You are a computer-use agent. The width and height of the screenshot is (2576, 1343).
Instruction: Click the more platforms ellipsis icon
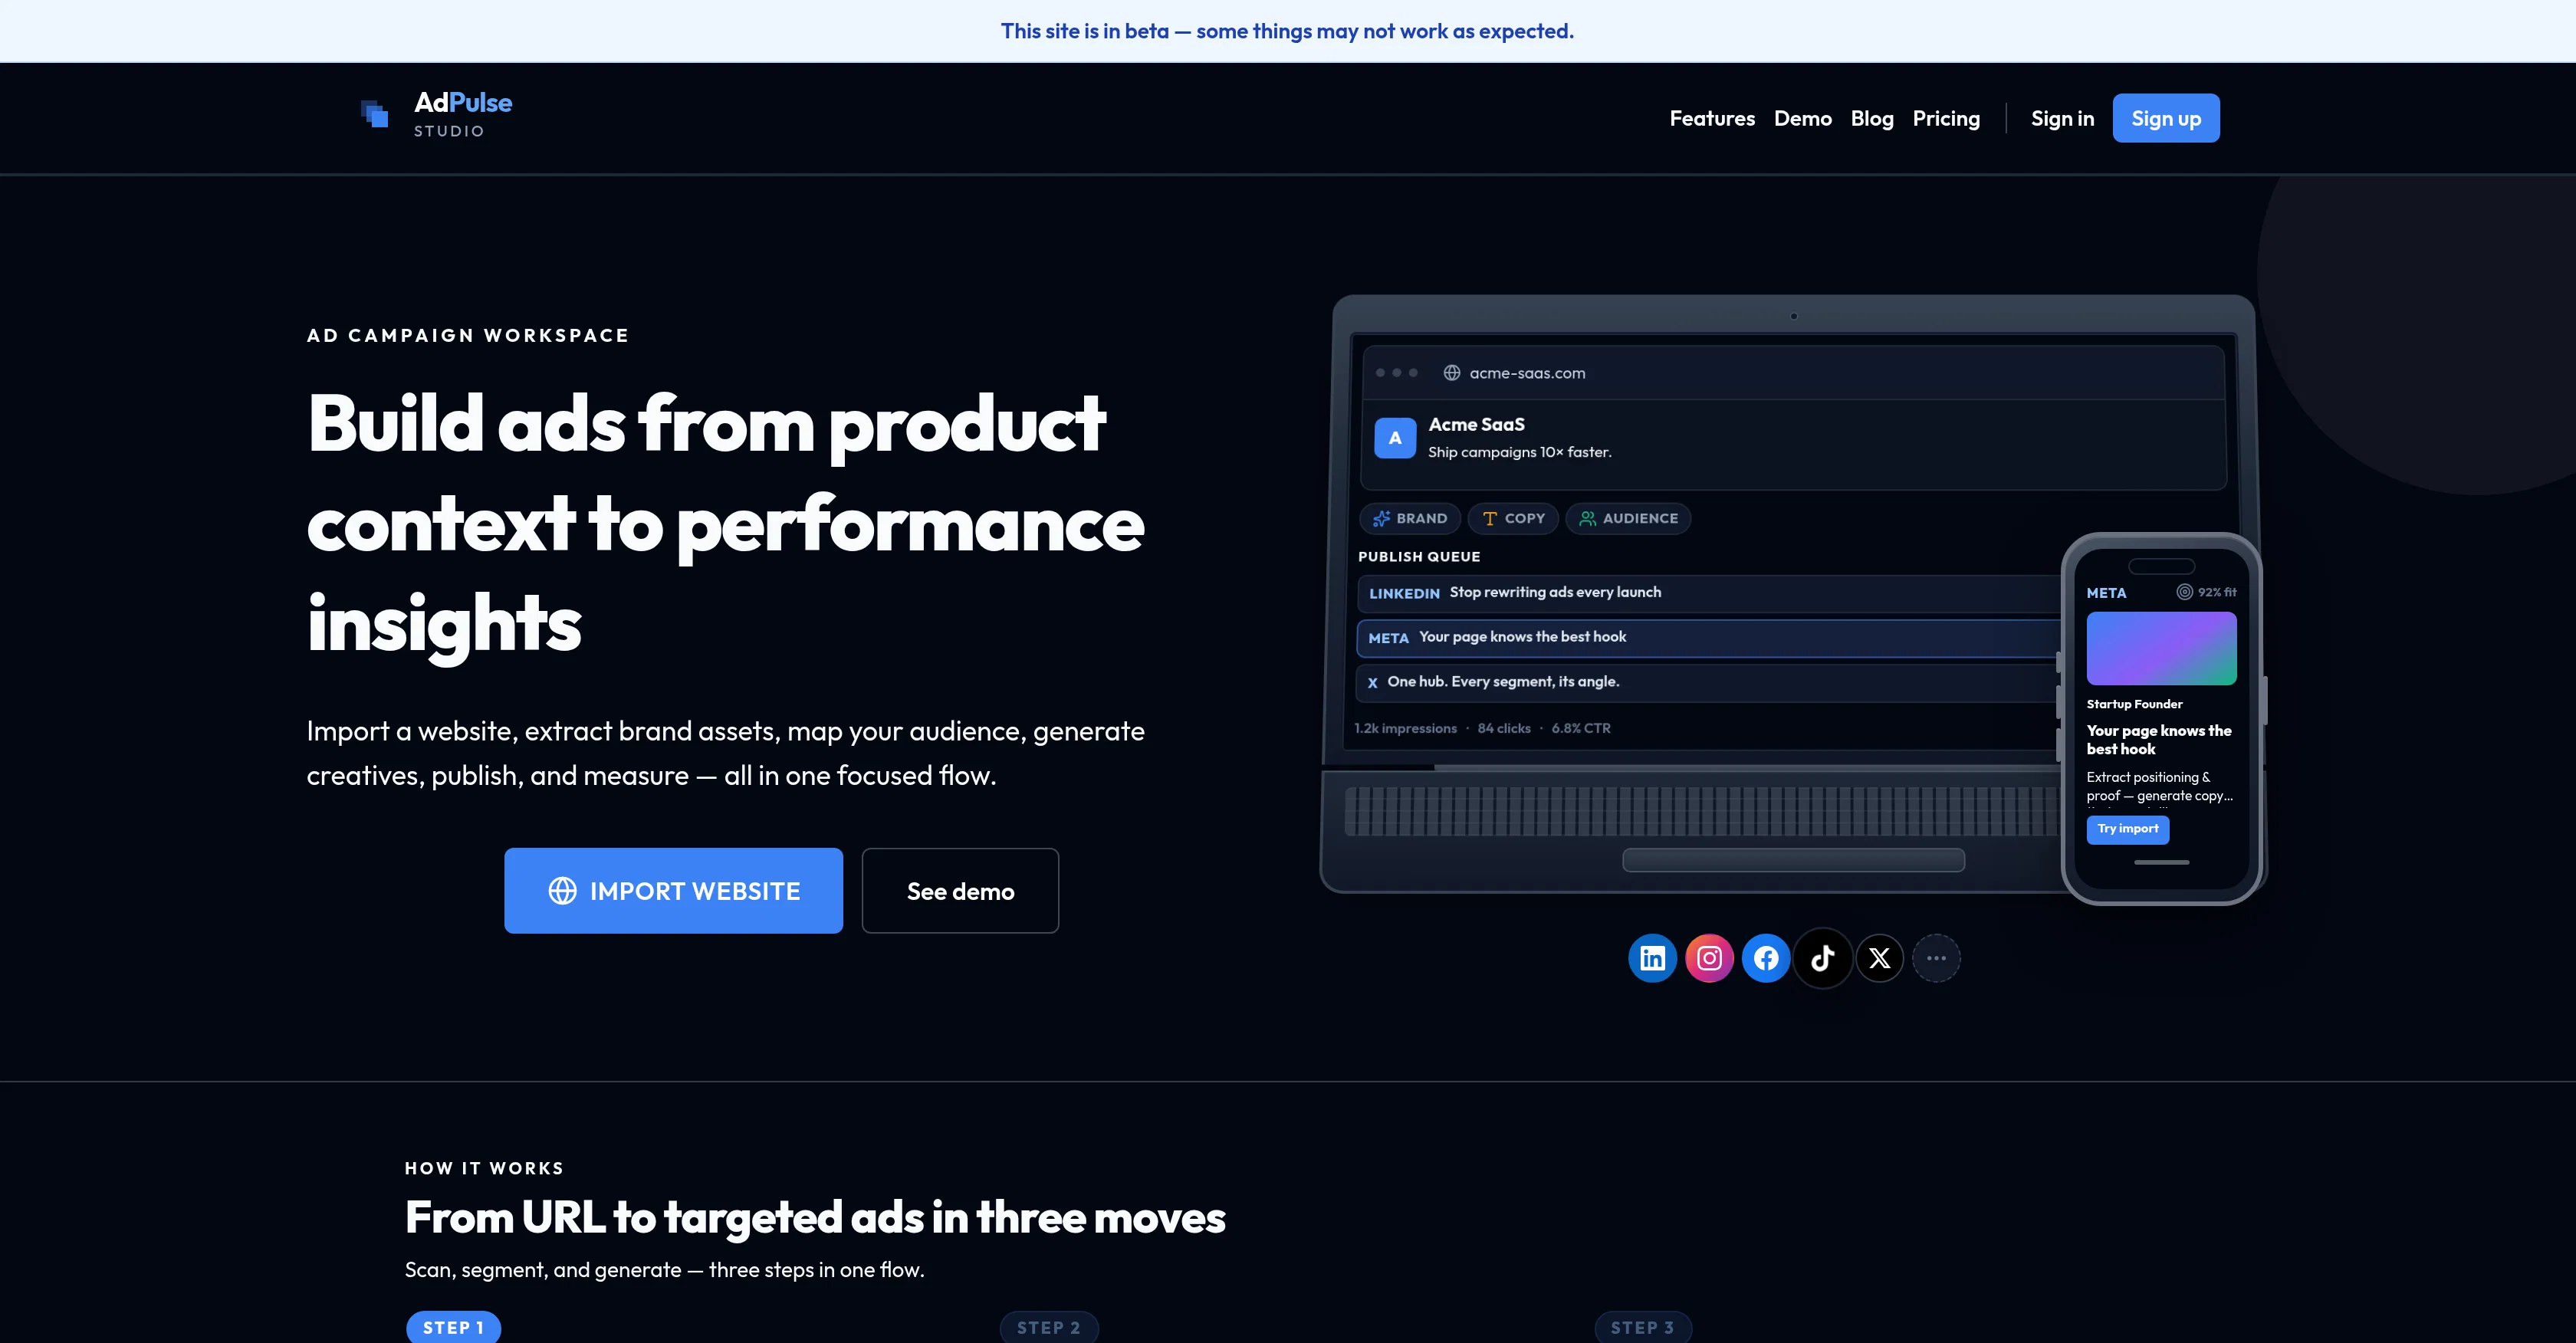point(1936,958)
